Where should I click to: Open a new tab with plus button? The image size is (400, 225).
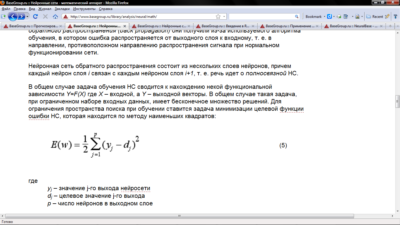click(390, 26)
